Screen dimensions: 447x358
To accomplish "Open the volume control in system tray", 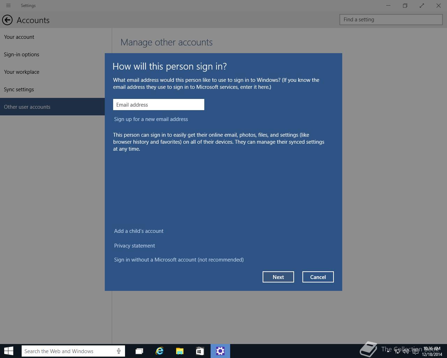I will [406, 351].
